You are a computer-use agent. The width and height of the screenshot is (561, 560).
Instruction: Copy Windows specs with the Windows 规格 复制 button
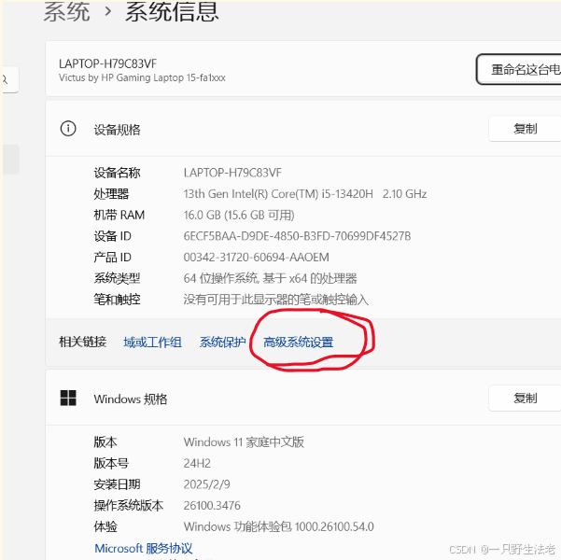(x=525, y=398)
